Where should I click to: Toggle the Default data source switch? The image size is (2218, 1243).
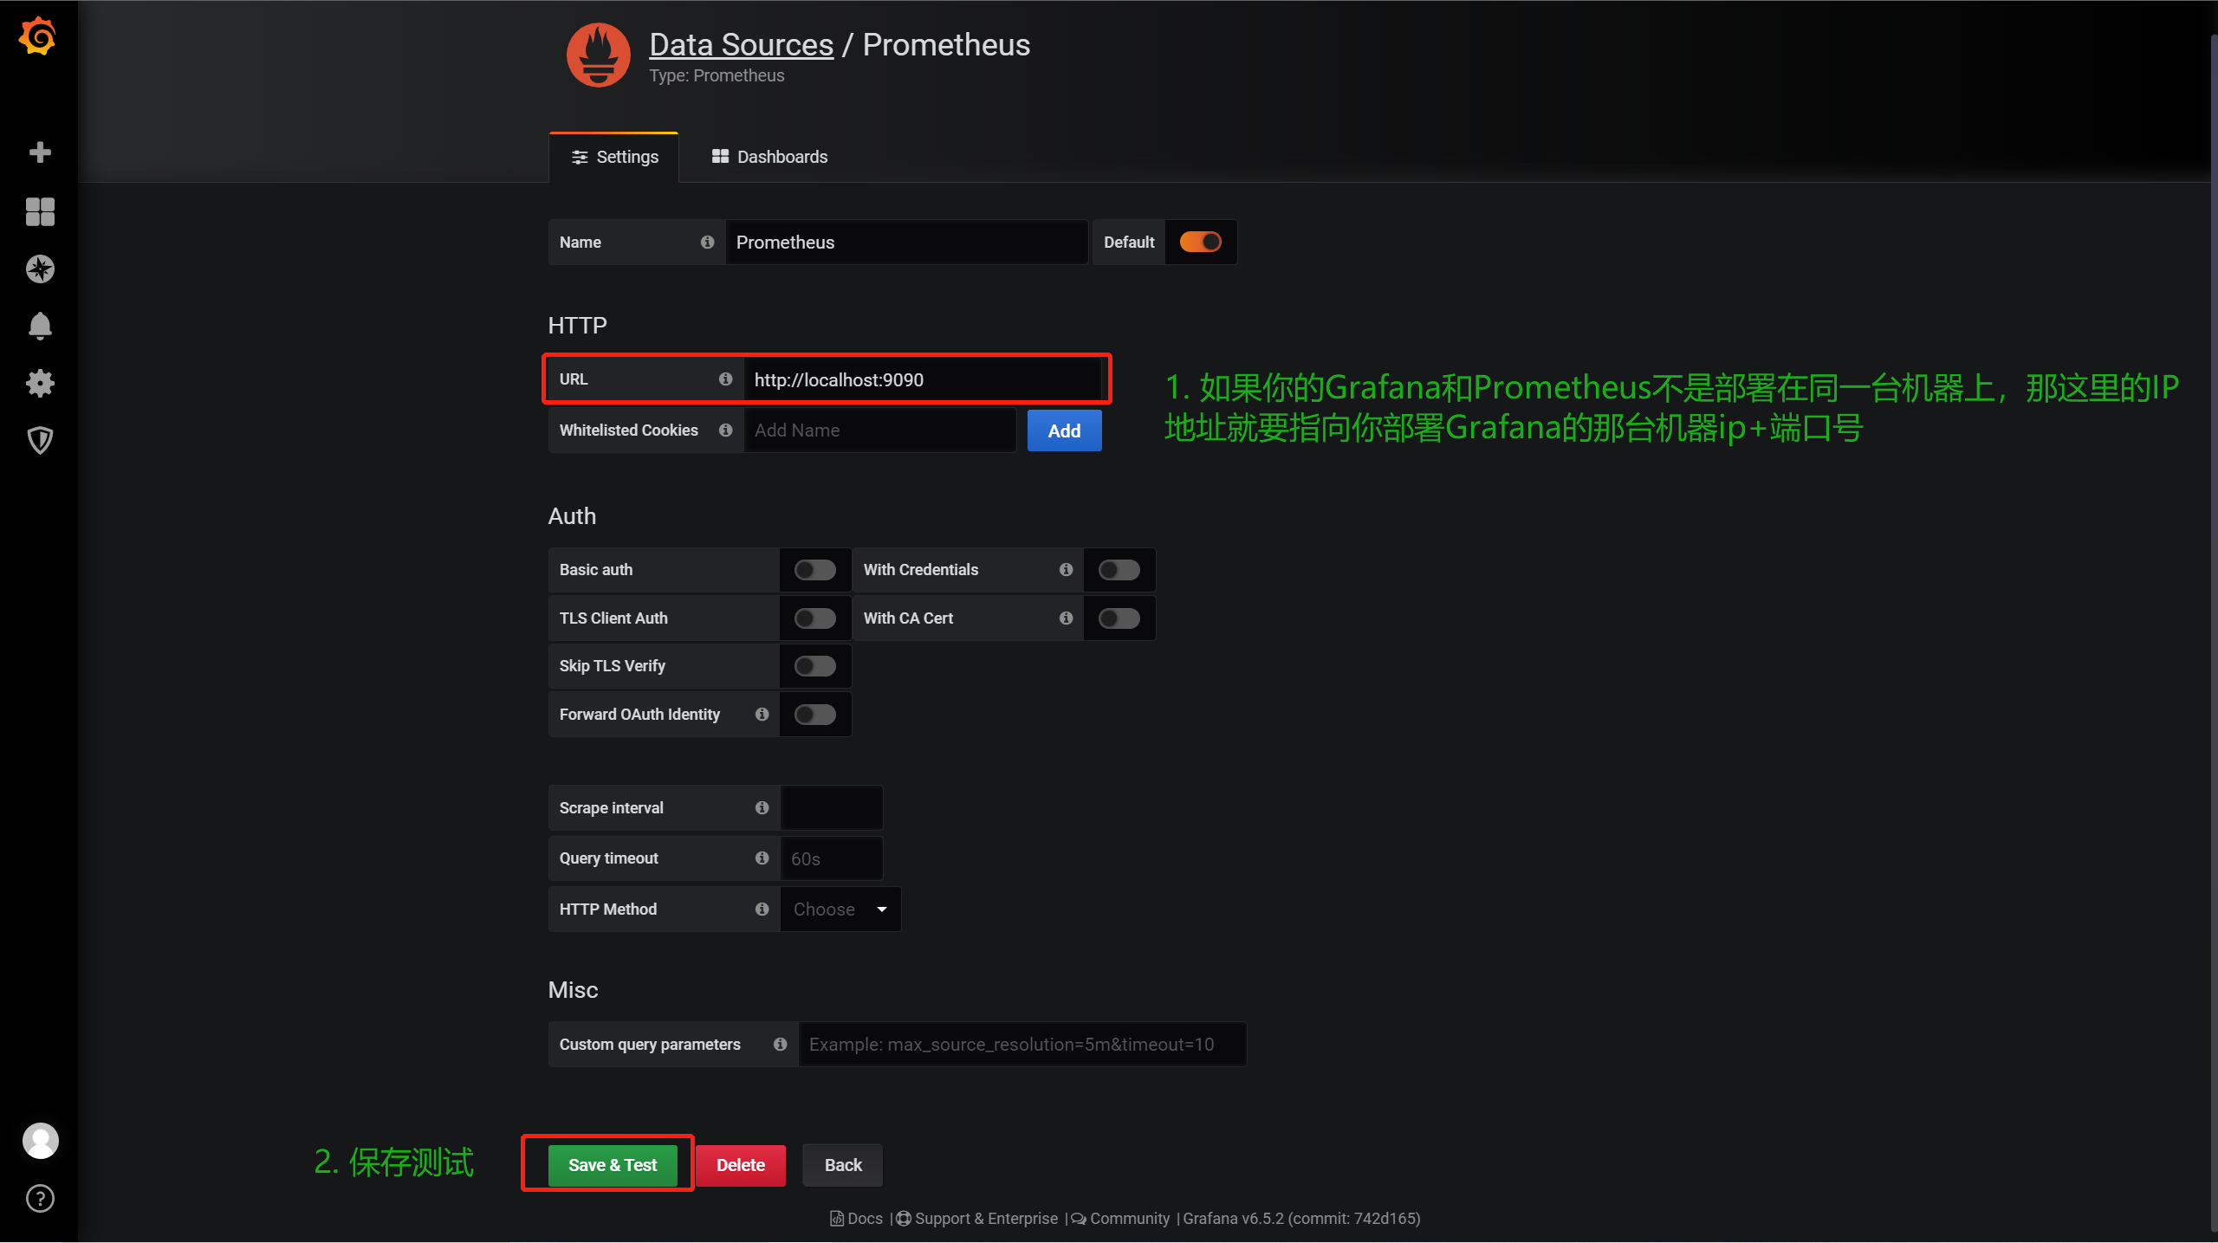point(1200,242)
